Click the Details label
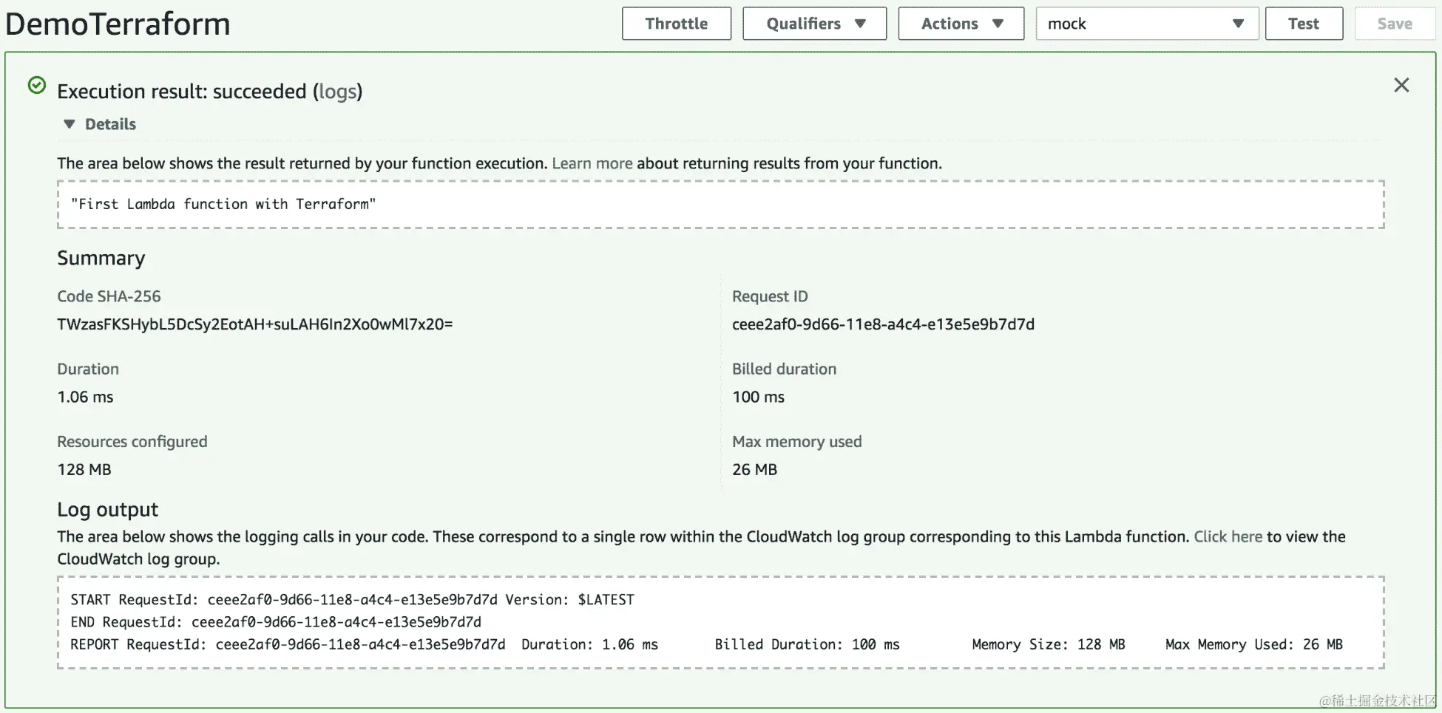The height and width of the screenshot is (713, 1442). pyautogui.click(x=110, y=124)
